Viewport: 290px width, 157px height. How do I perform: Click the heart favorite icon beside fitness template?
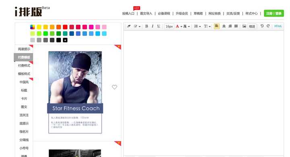(x=114, y=87)
